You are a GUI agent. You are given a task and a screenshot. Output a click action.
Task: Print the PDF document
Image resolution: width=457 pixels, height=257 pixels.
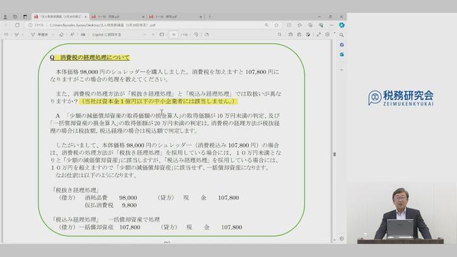click(x=290, y=34)
